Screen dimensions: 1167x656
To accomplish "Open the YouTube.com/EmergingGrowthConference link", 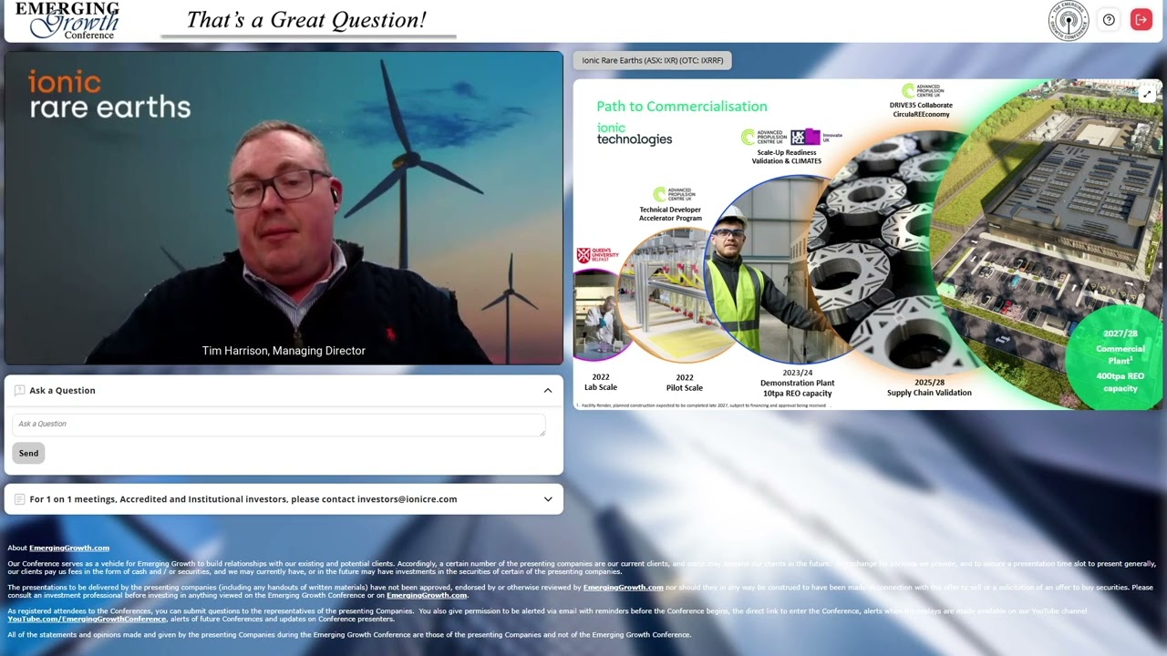I will point(87,619).
